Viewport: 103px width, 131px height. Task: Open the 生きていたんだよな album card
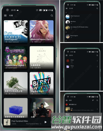coord(16,84)
